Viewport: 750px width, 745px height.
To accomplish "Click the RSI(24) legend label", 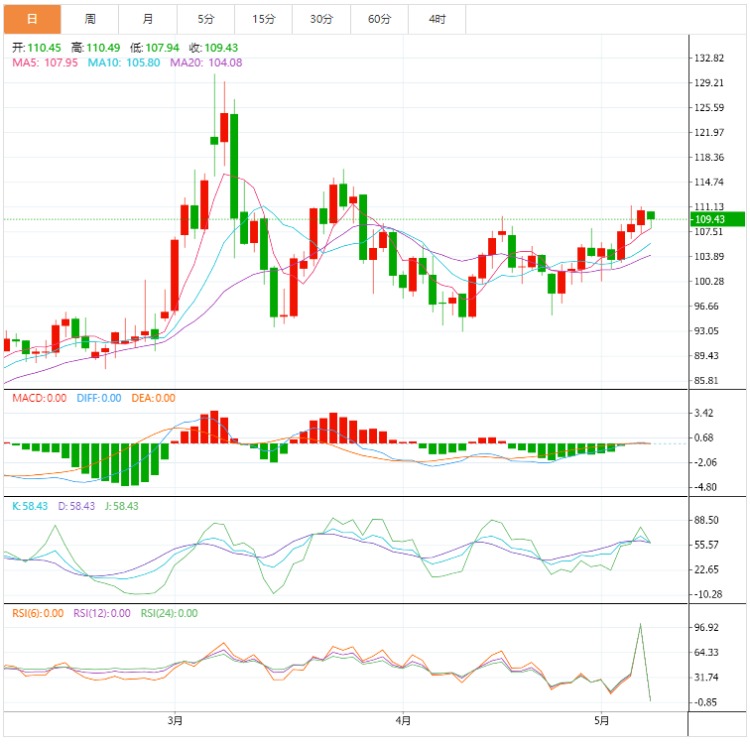I will pos(169,613).
